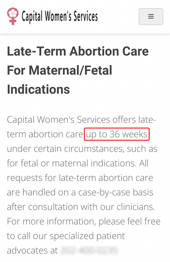Screen dimensions: 170x262
Task: Click the word "All" ending the fourth line
Action: click(144, 163)
